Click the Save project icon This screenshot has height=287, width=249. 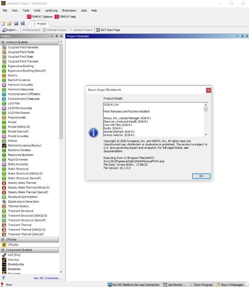point(16,24)
